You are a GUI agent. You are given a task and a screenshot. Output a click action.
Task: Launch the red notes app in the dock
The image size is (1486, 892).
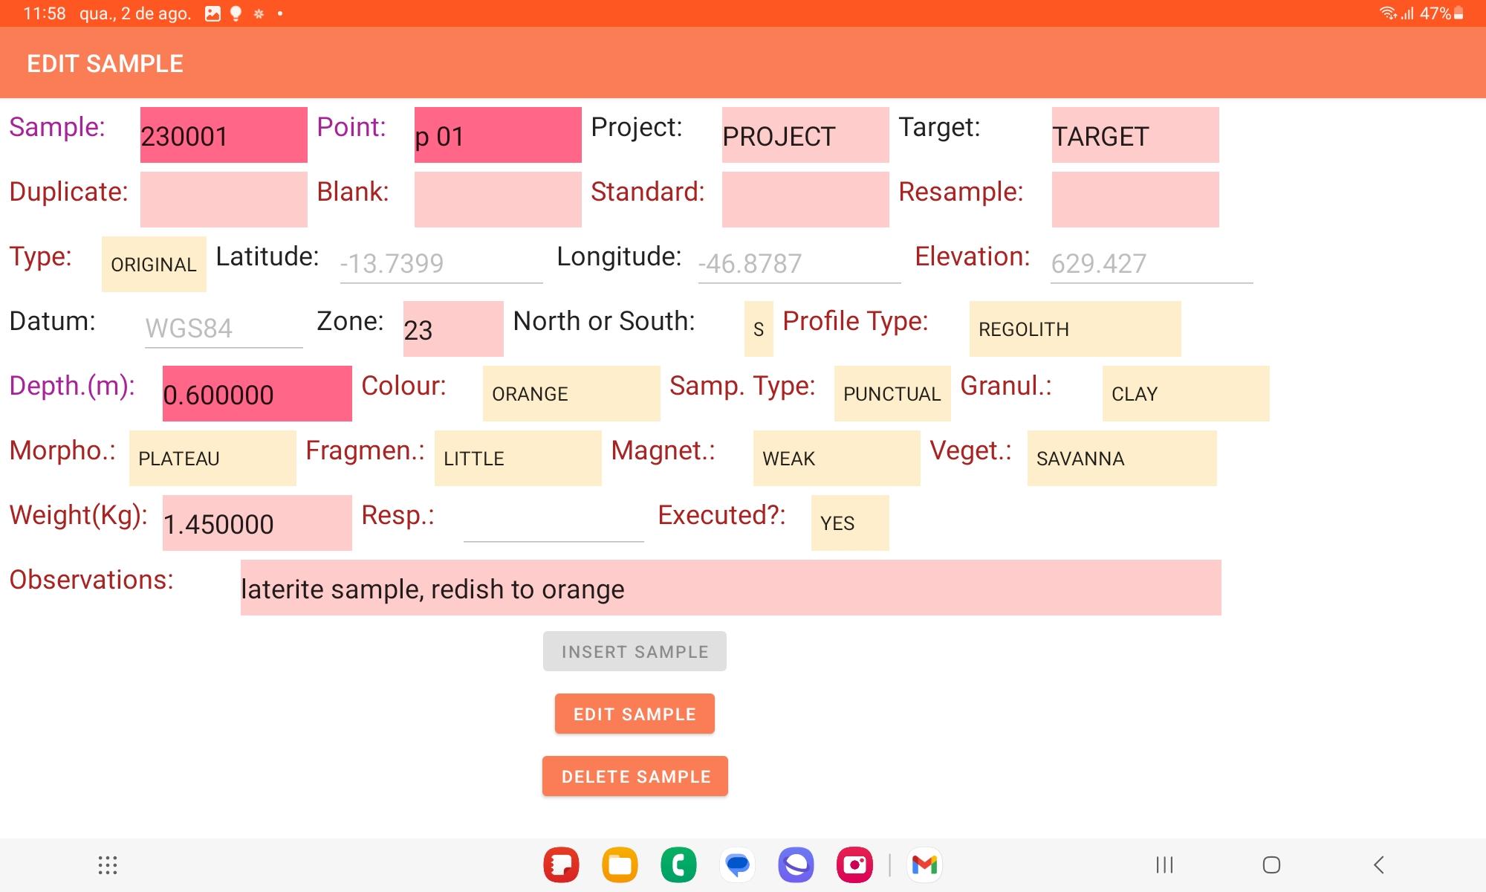pos(561,865)
